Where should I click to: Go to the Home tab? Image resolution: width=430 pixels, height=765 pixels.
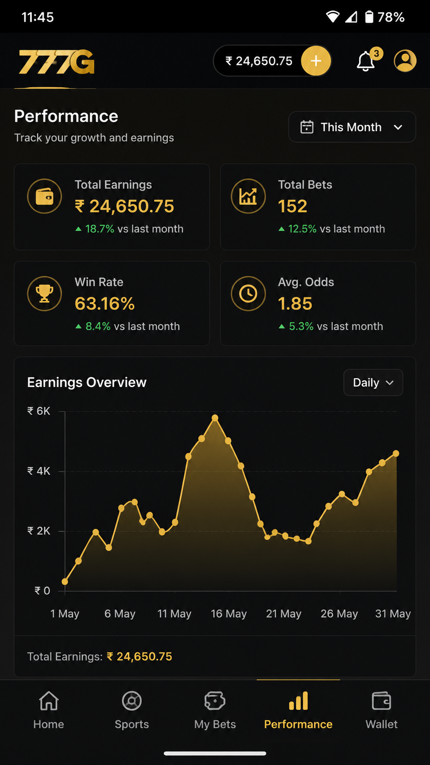[x=48, y=710]
